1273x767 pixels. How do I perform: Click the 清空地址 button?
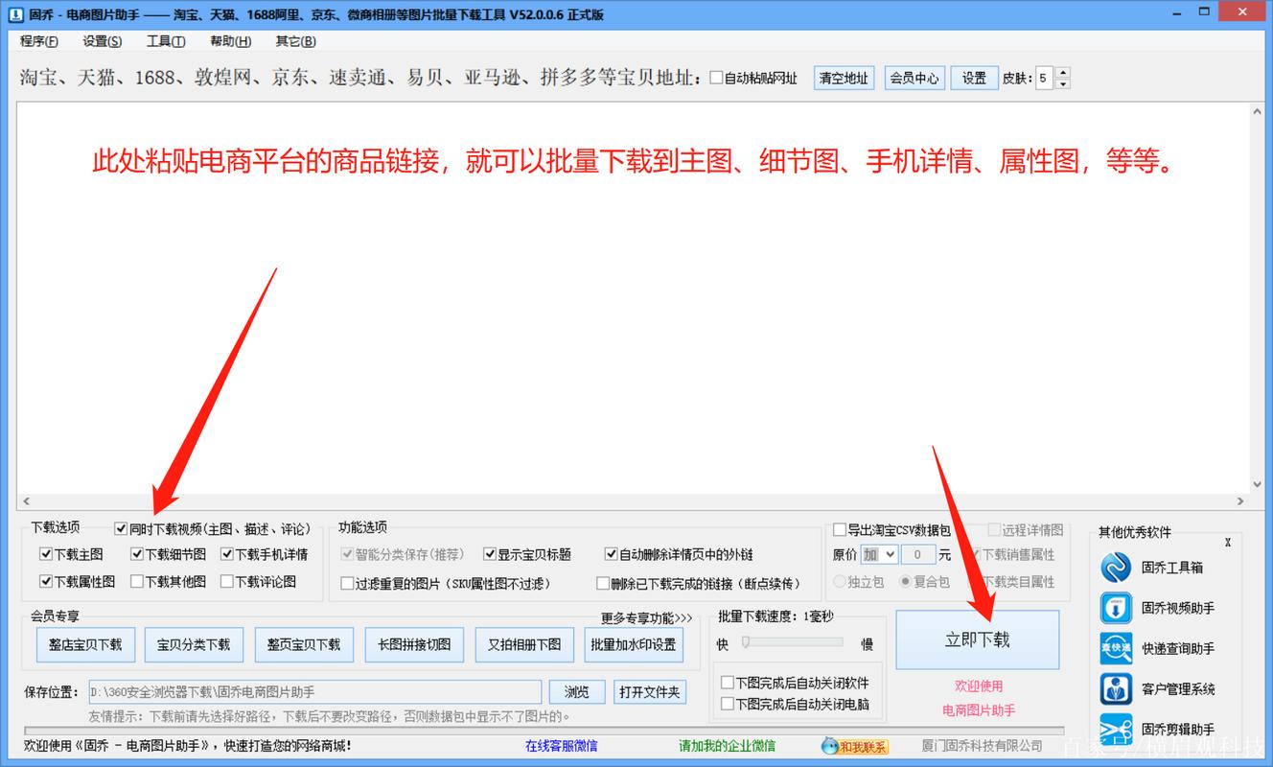(x=844, y=79)
